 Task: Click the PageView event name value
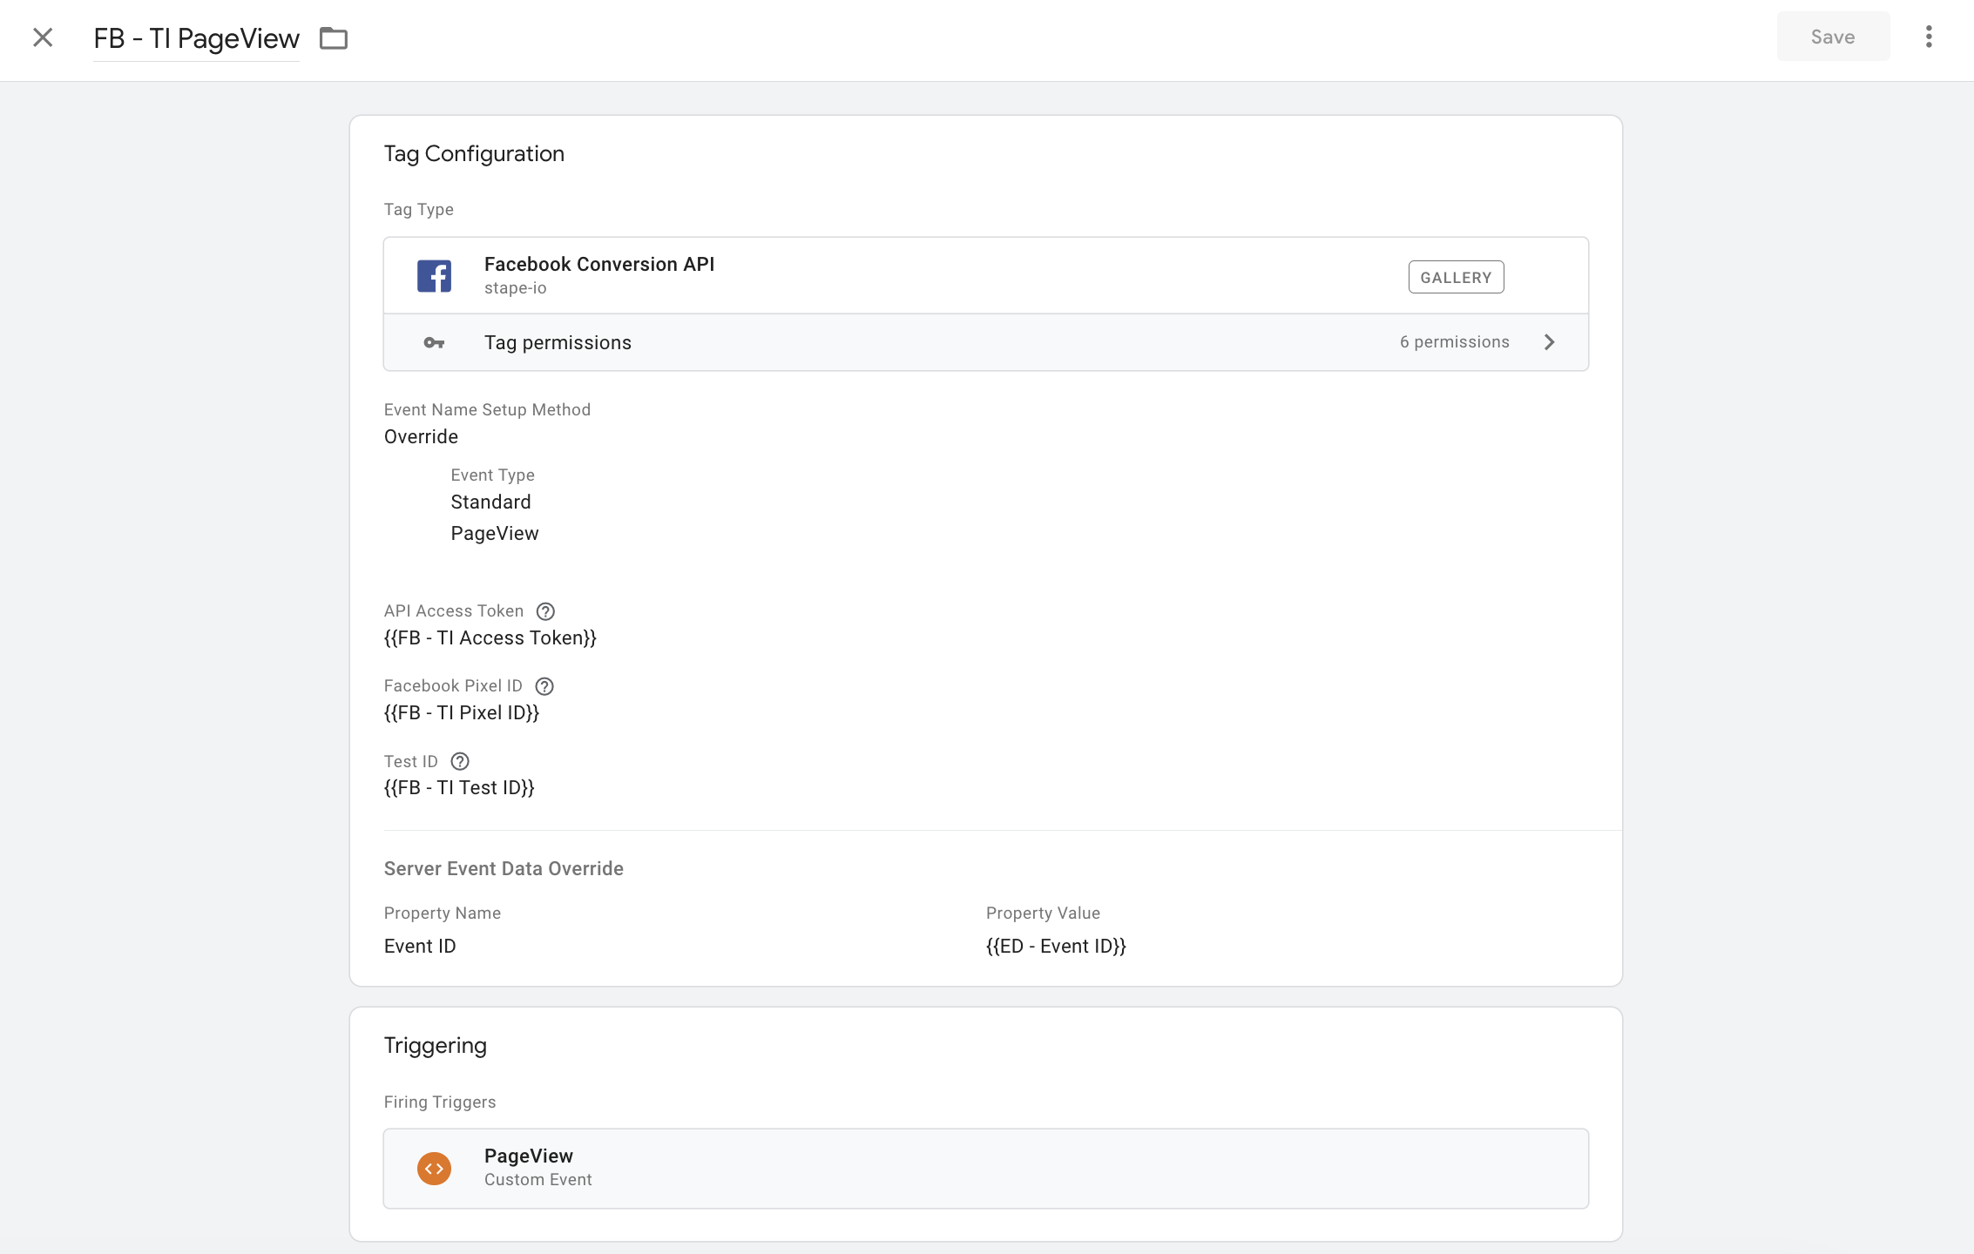495,534
